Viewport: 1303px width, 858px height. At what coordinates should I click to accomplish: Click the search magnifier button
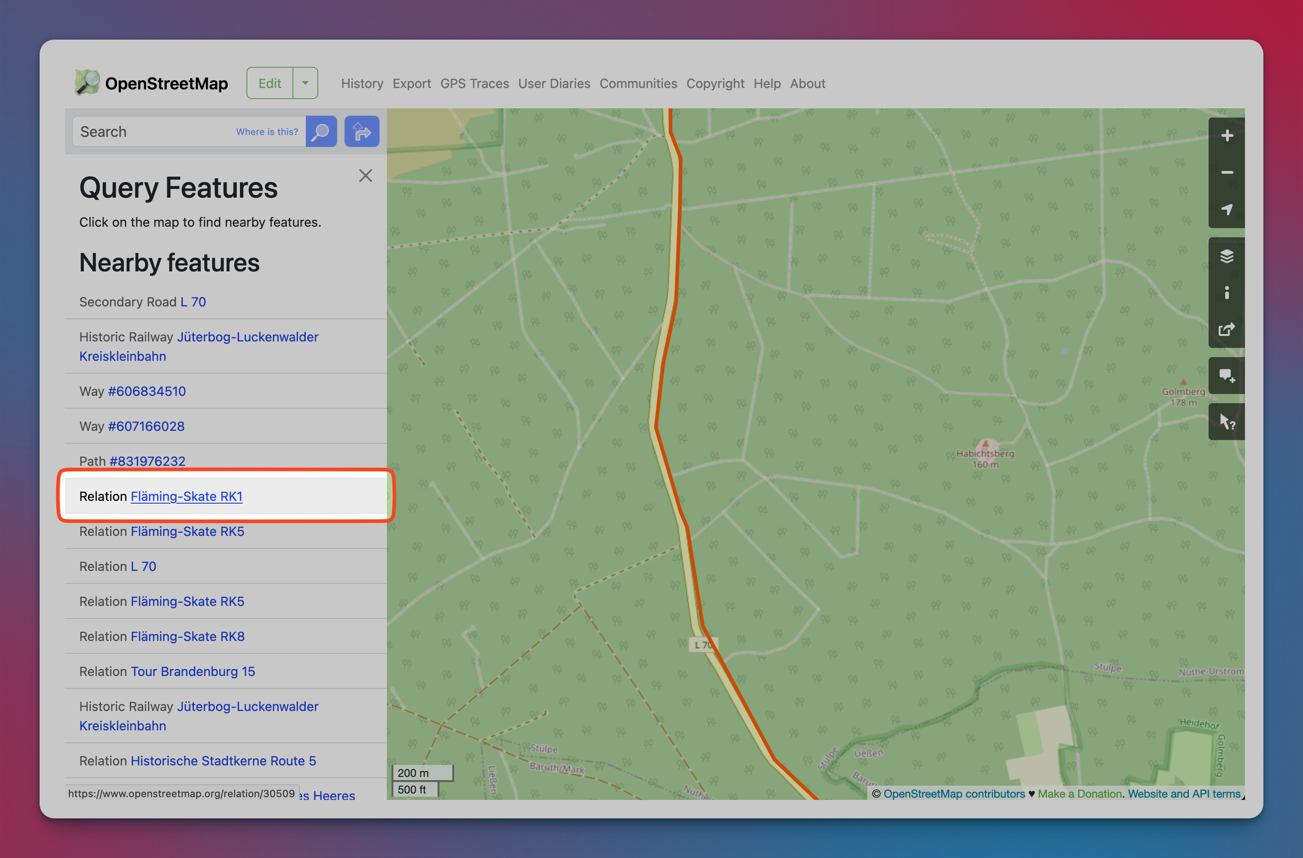321,131
